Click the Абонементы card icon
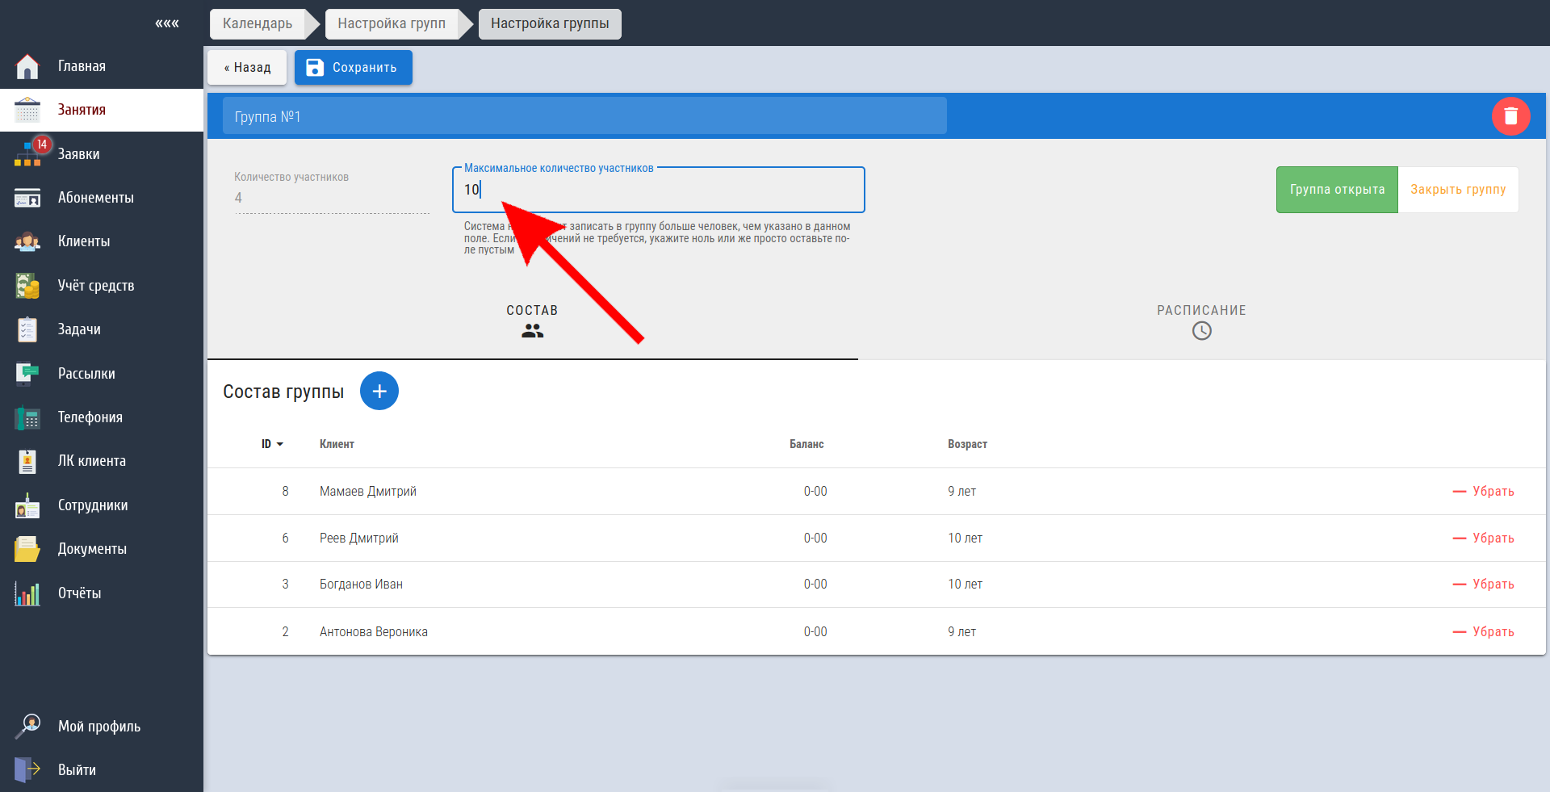The width and height of the screenshot is (1550, 792). coord(27,198)
